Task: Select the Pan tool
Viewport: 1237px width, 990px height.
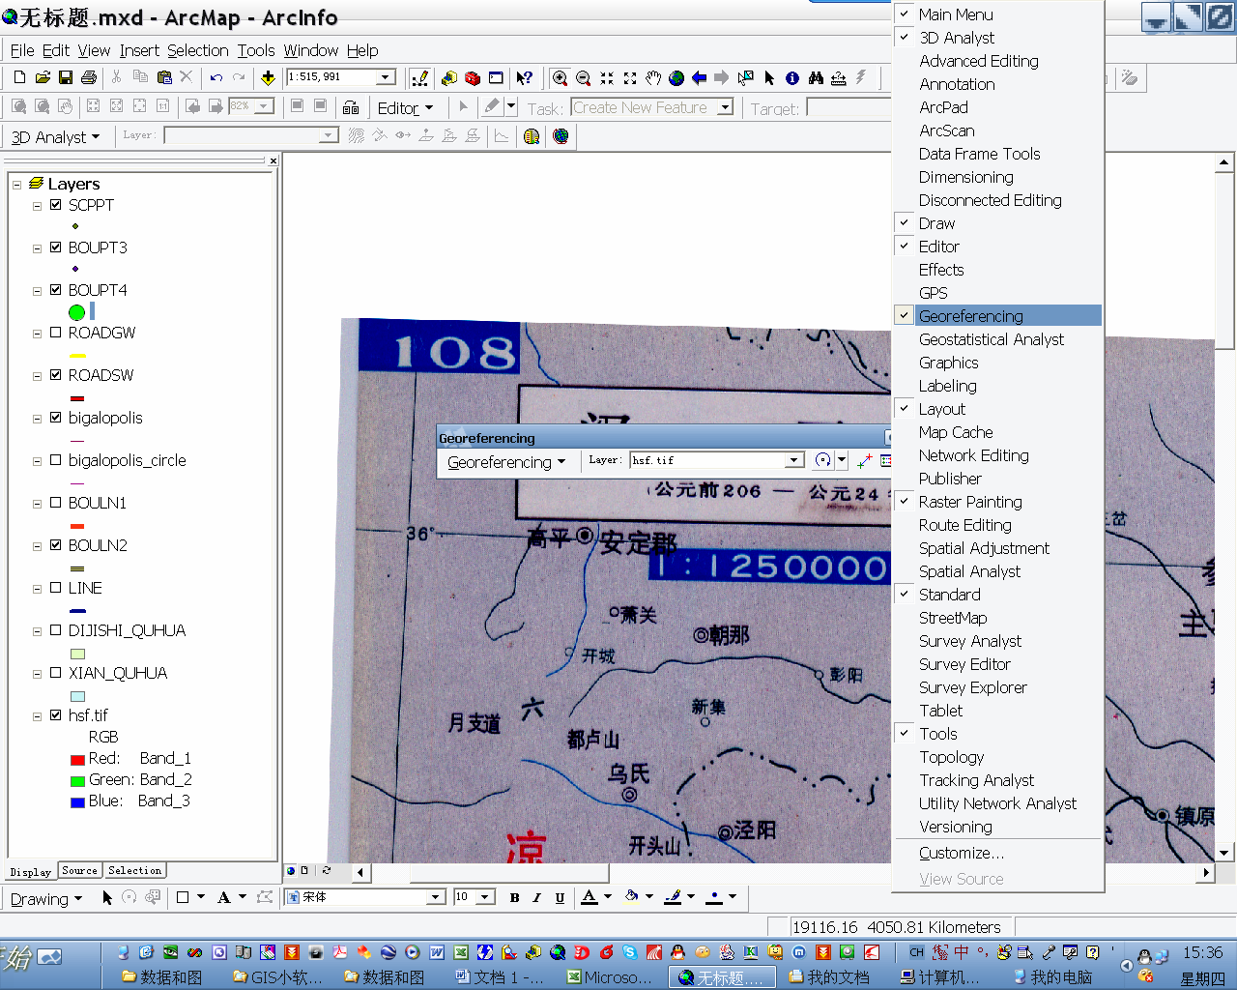Action: coord(651,78)
